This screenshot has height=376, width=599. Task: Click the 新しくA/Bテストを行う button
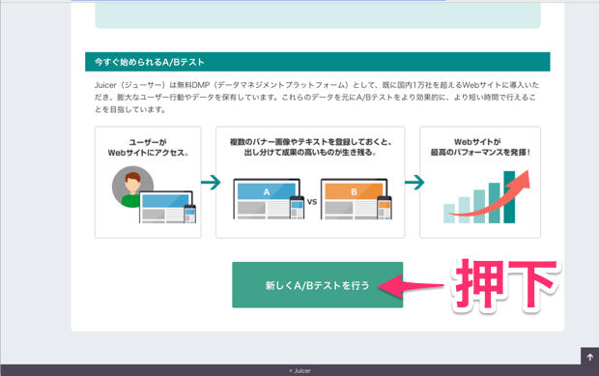click(x=318, y=285)
